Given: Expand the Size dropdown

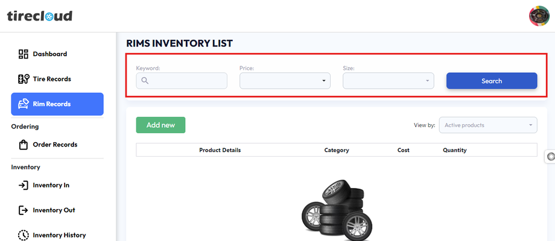Looking at the screenshot, I should coord(388,81).
